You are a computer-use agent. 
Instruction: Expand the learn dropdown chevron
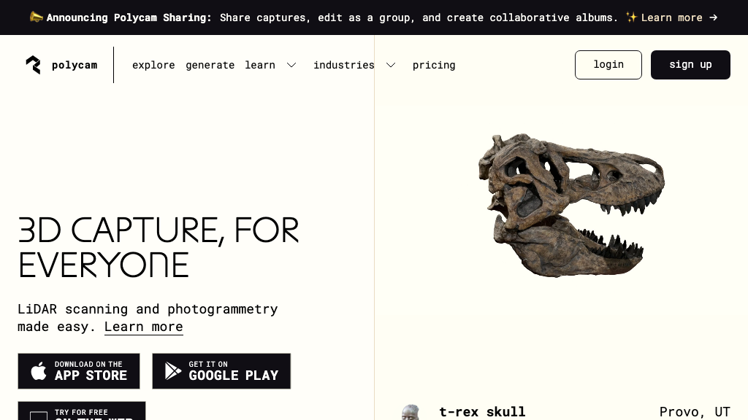(x=291, y=65)
